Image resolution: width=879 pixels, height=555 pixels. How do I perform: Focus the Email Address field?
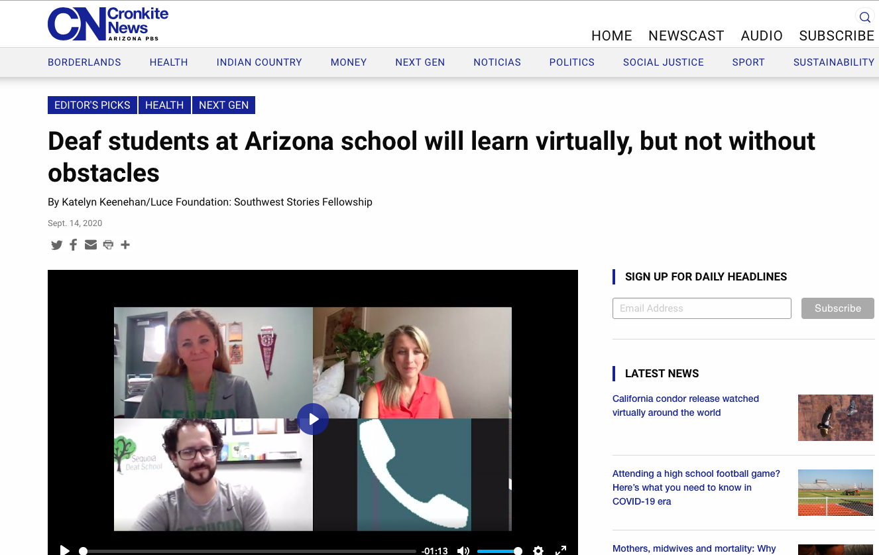tap(701, 308)
